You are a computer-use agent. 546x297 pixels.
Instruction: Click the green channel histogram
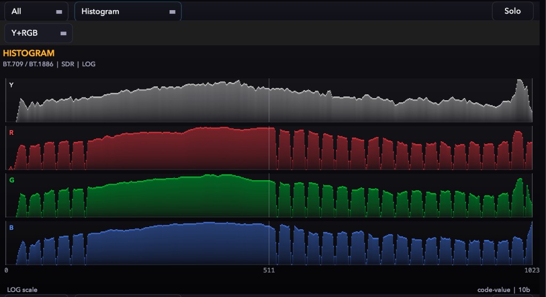(x=269, y=195)
